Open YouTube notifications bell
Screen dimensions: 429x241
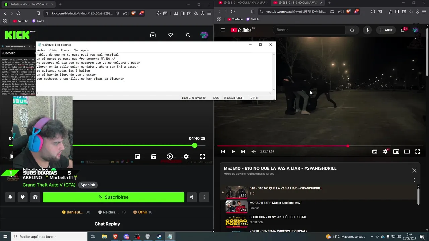(403, 30)
